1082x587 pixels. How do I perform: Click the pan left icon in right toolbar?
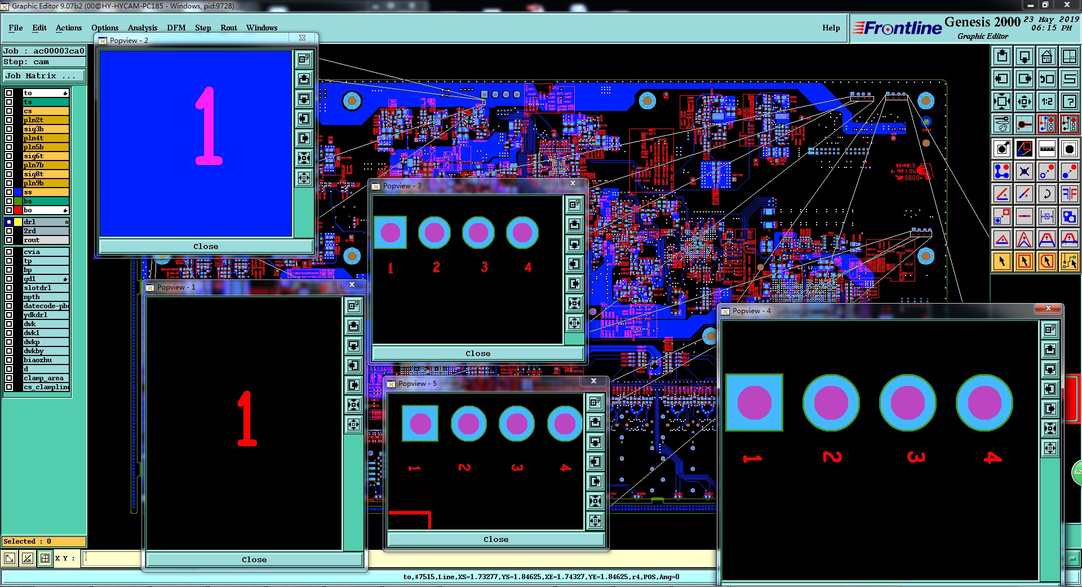coord(1002,79)
